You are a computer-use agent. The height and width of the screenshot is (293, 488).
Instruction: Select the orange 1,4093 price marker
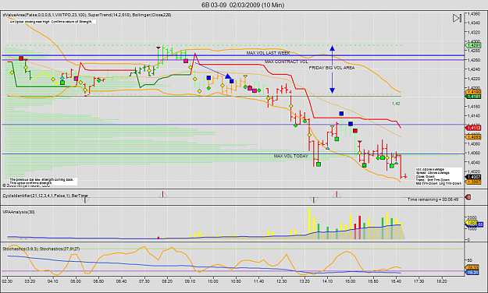point(472,136)
